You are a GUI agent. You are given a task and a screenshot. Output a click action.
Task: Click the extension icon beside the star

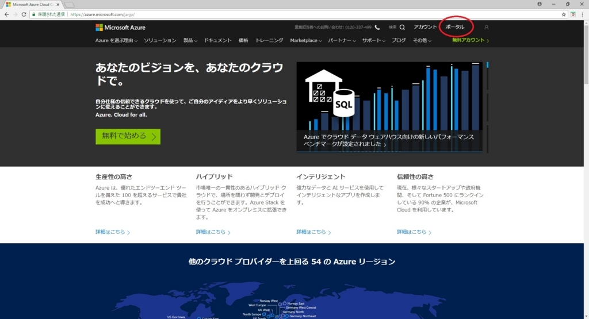(x=573, y=14)
